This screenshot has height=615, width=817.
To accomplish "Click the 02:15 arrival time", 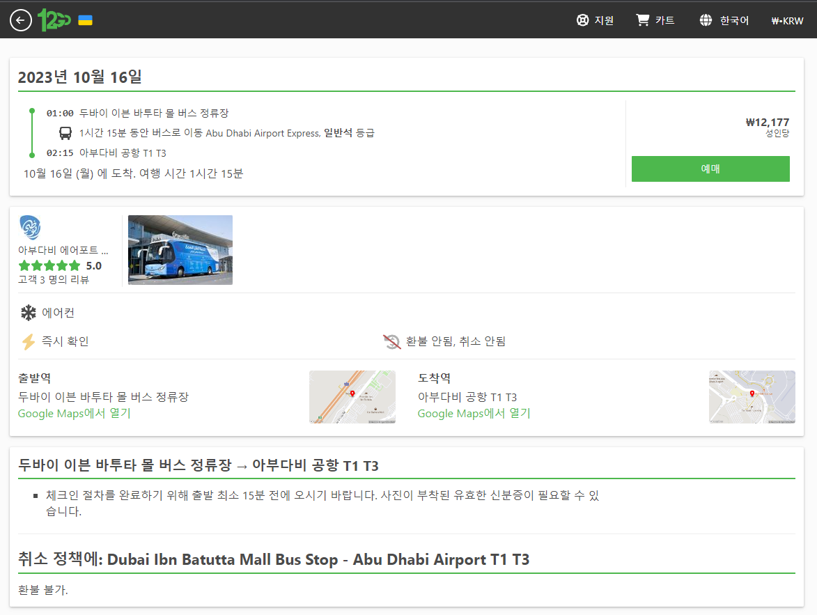I will pos(60,153).
